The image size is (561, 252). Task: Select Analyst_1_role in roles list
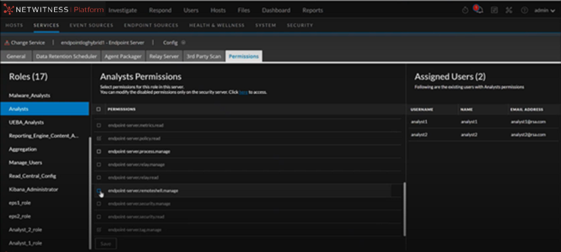[x=26, y=243]
